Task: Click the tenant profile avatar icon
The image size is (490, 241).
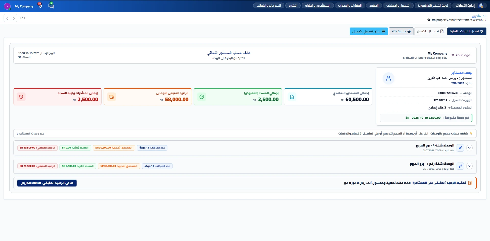Action: point(388,78)
